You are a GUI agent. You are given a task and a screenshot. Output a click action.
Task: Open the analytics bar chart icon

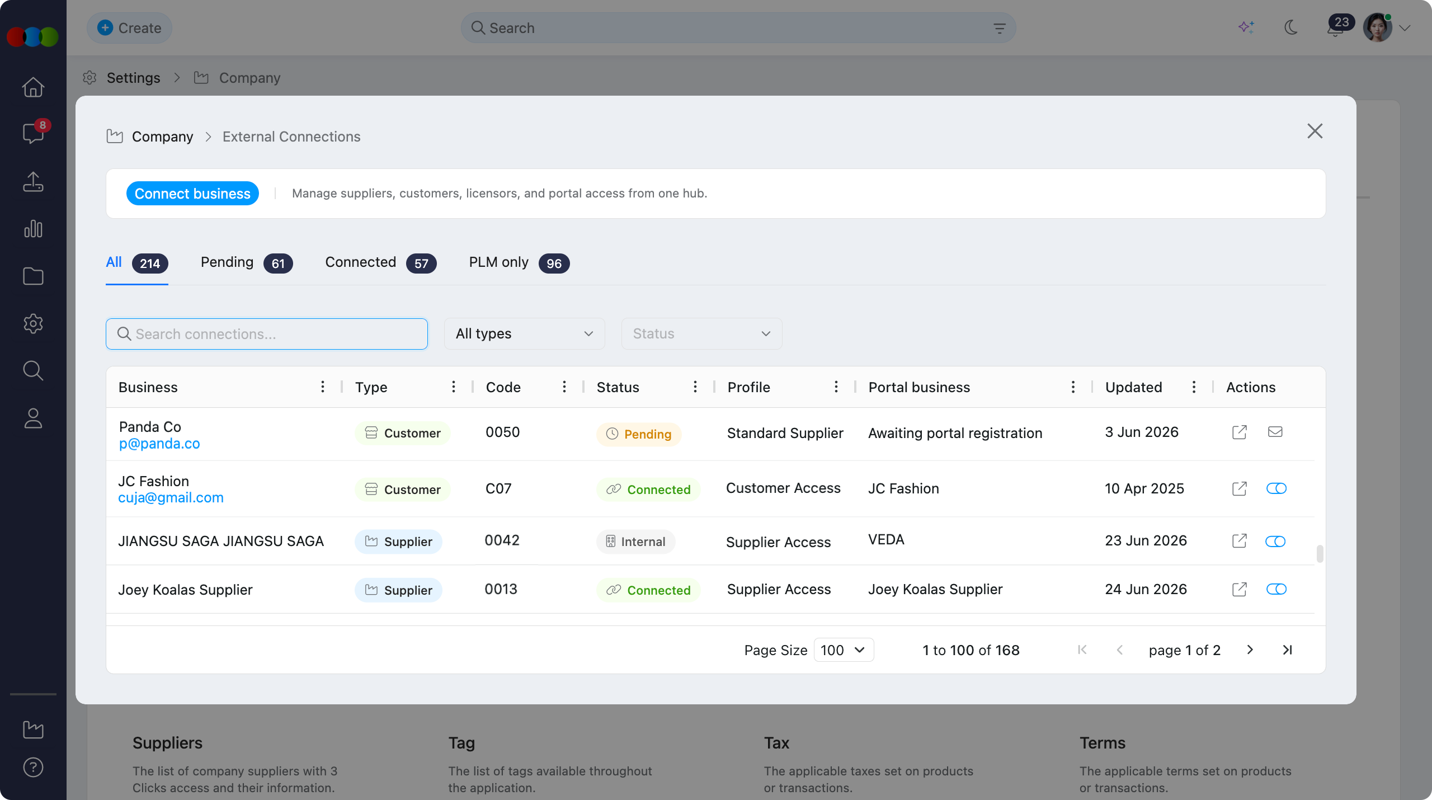[x=33, y=229]
